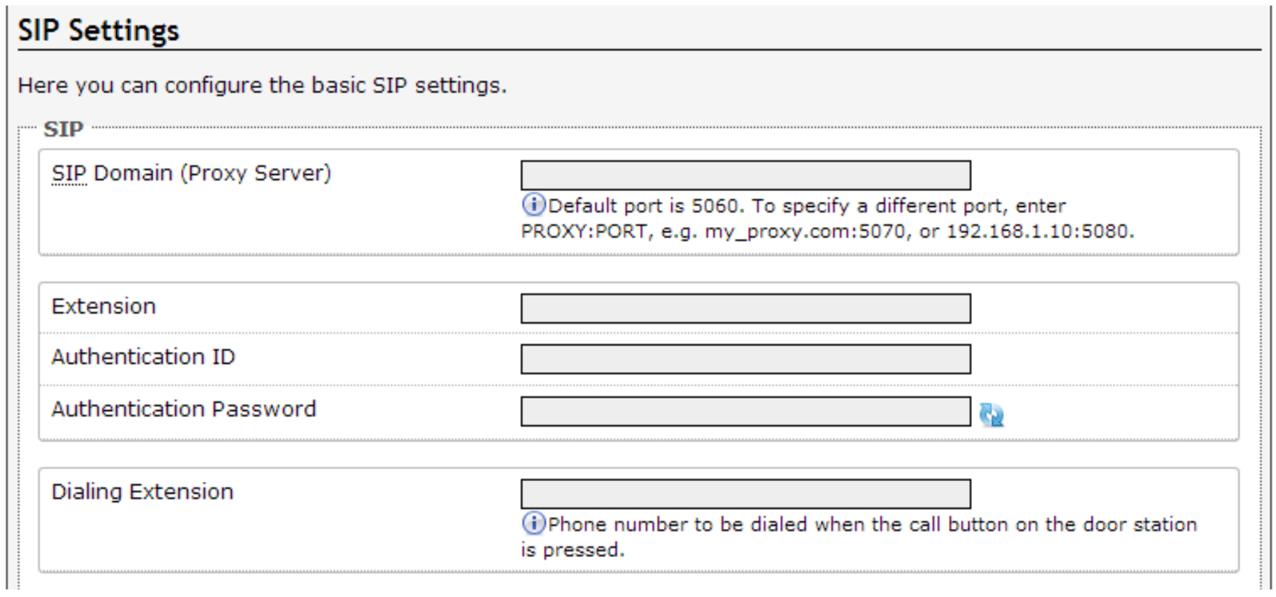Click into the Extension text box
1276x597 pixels.
coord(745,308)
